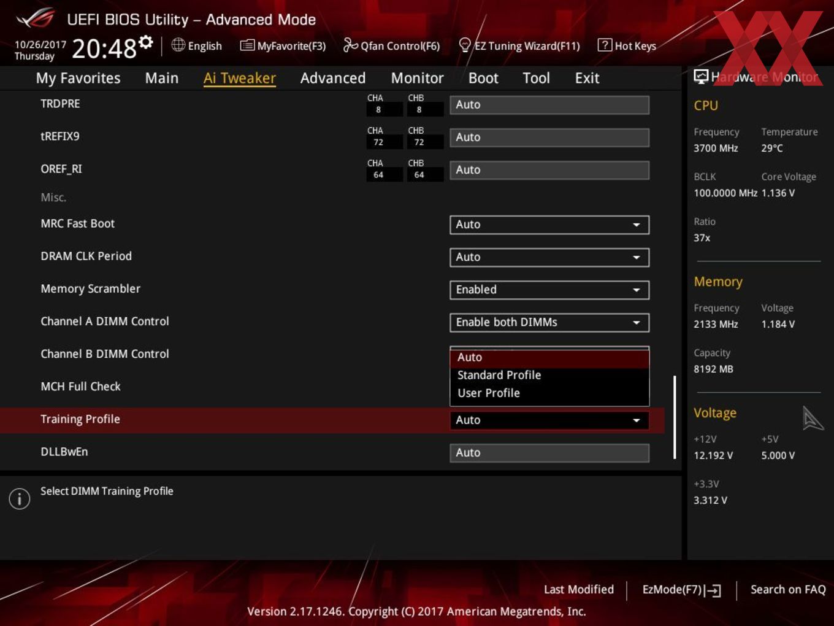The height and width of the screenshot is (626, 834).
Task: Choose Standard Profile option
Action: pyautogui.click(x=549, y=375)
